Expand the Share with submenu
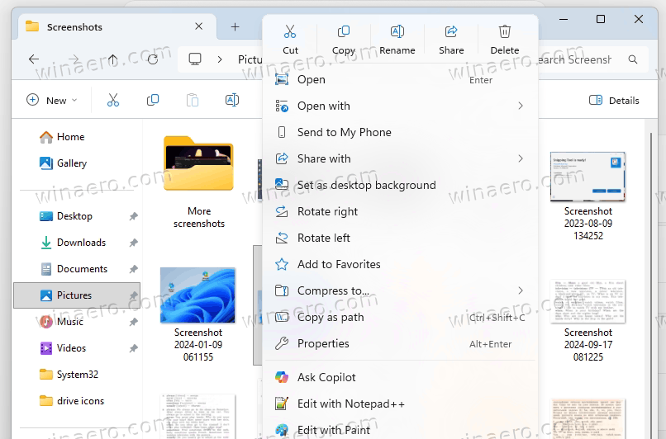Screen dimensions: 666x439 pos(520,158)
